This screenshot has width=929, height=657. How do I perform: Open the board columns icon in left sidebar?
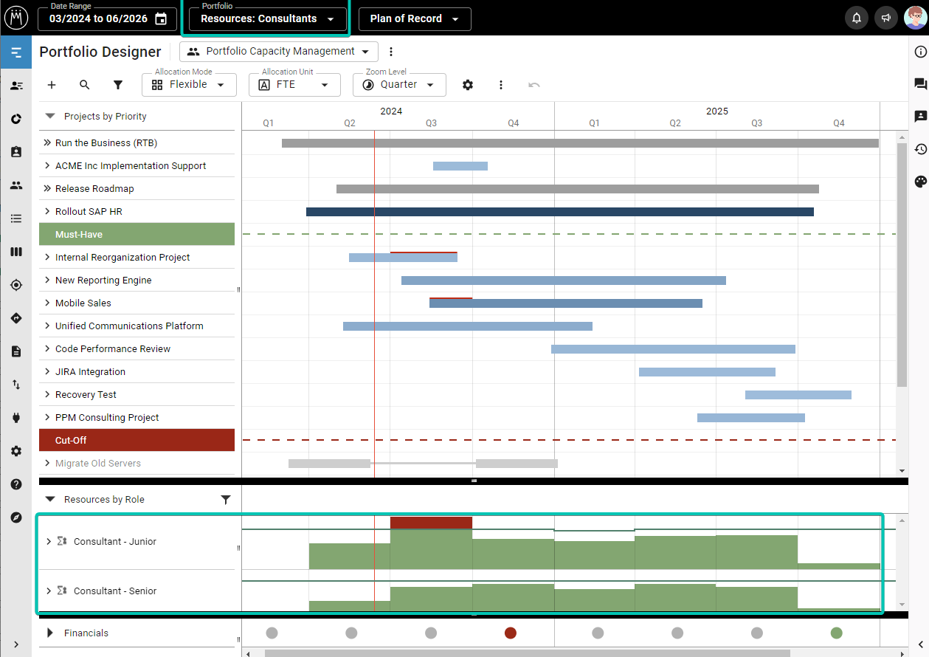[16, 252]
